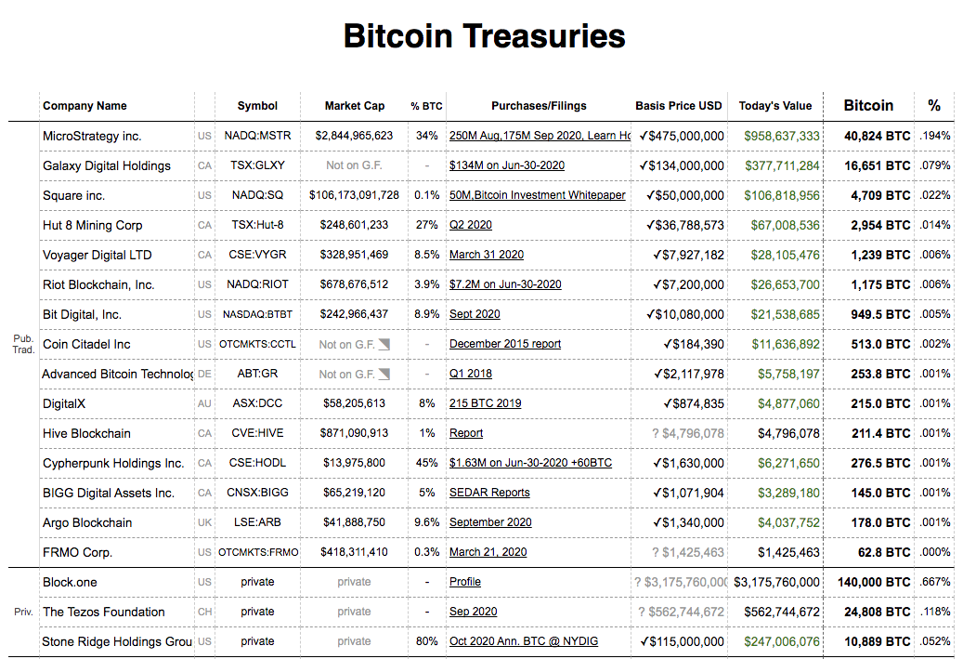This screenshot has width=963, height=659.
Task: Click the Basis Price USD column header
Action: 679,106
